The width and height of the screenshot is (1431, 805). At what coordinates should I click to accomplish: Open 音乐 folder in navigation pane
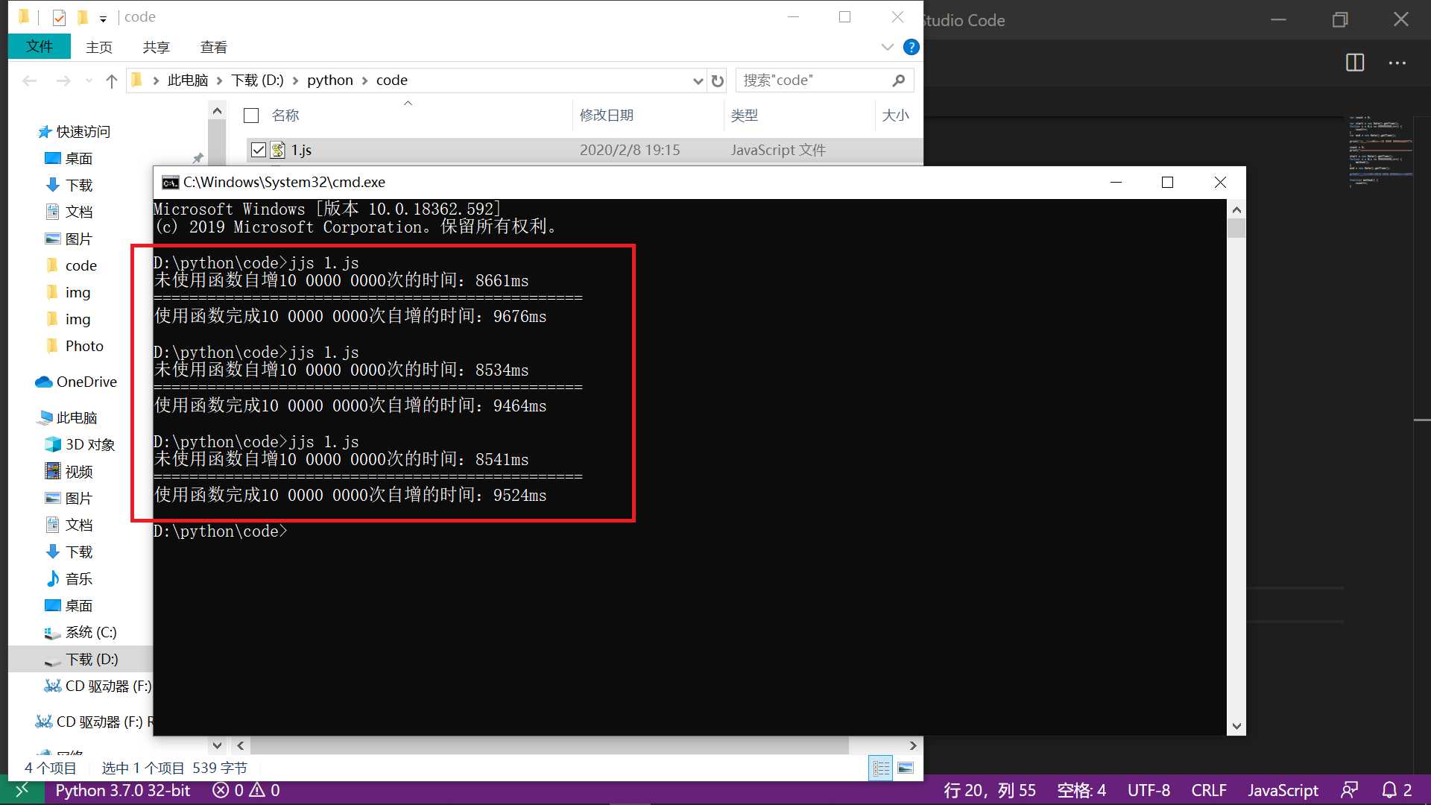[69, 578]
